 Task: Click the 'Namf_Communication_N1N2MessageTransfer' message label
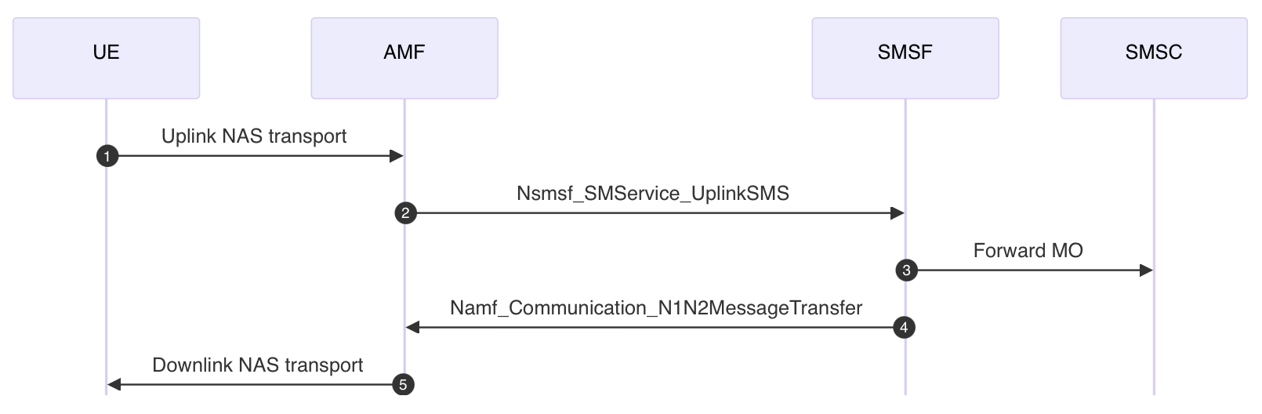click(656, 308)
